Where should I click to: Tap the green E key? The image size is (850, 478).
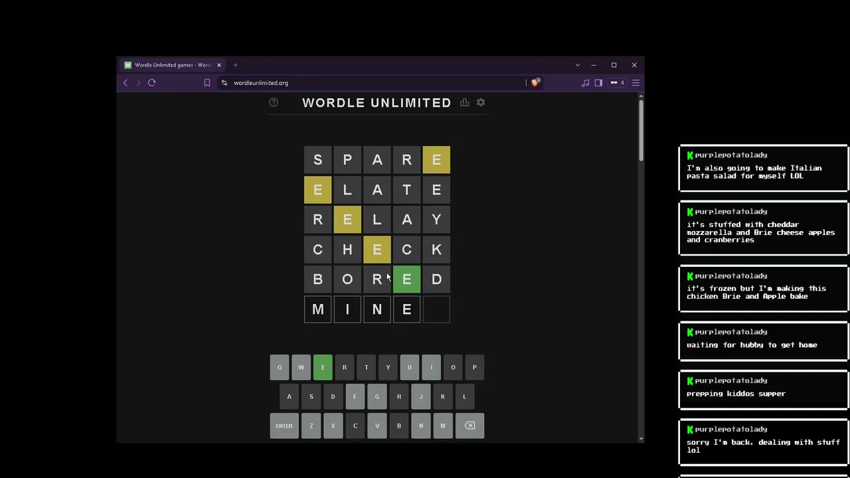click(323, 367)
